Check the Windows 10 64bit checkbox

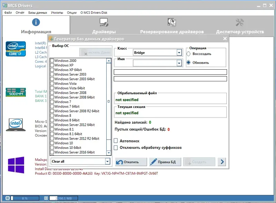pos(52,148)
